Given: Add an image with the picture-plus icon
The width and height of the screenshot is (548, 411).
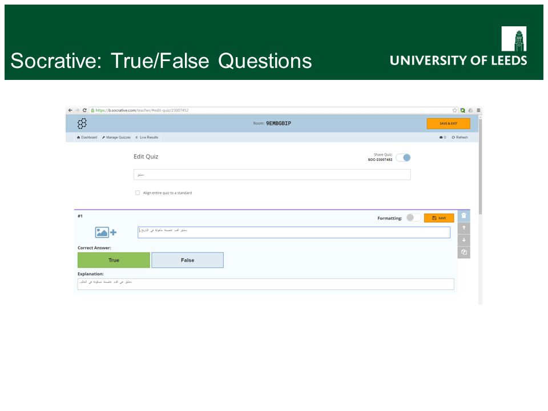Looking at the screenshot, I should 106,232.
